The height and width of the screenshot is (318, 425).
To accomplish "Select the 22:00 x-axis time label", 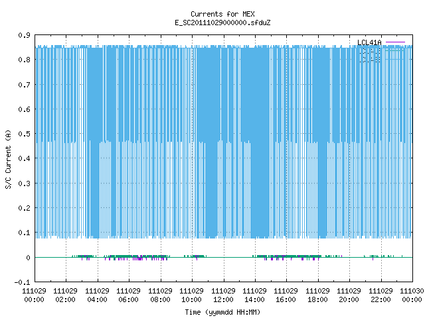I will tap(381, 299).
